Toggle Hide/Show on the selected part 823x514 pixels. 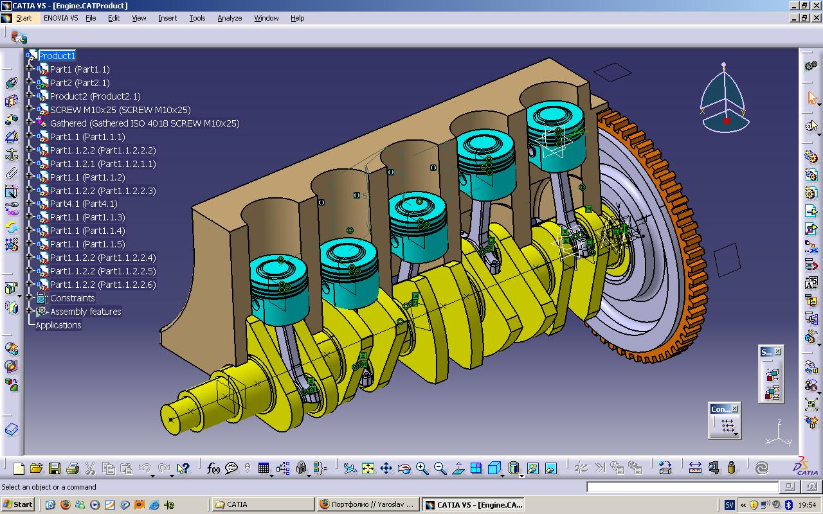click(x=533, y=468)
